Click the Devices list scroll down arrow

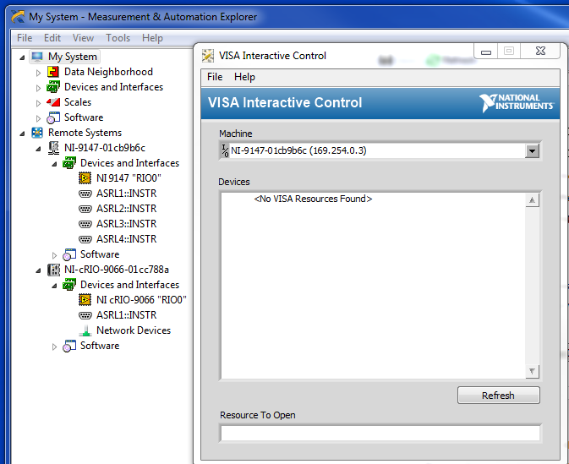532,371
